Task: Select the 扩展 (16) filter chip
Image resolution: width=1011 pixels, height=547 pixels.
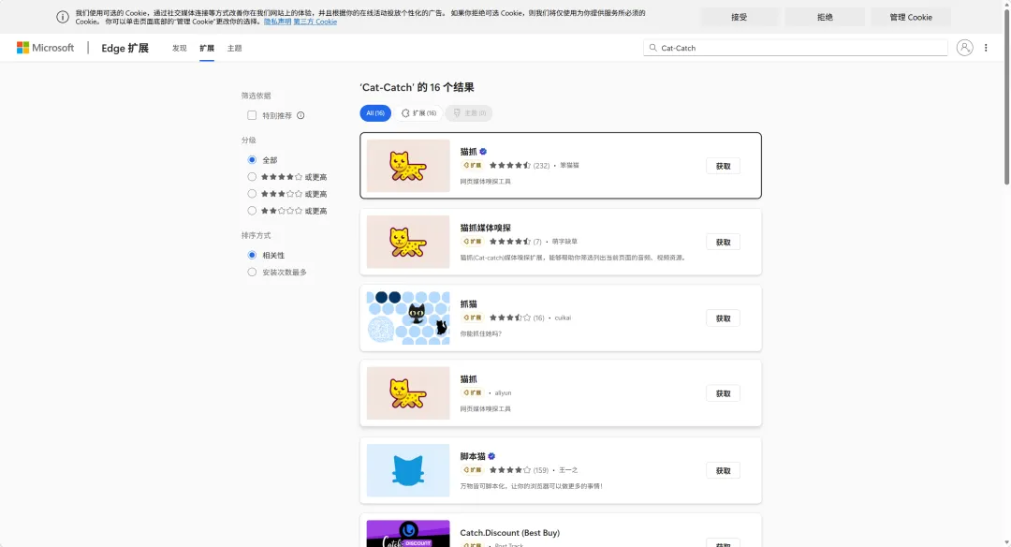Action: coord(418,113)
